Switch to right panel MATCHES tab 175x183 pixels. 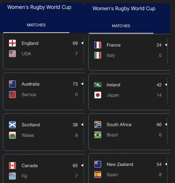coord(121,26)
